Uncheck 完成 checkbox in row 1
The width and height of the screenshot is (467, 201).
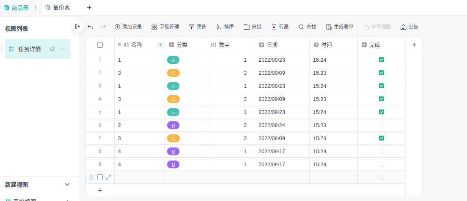381,60
